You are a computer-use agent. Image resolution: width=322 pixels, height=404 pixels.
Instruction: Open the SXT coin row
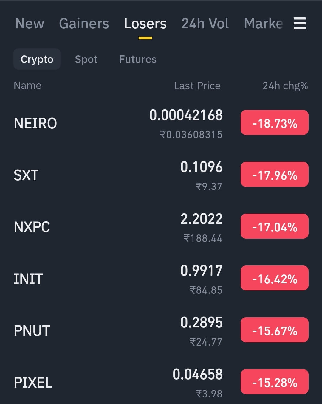(x=161, y=175)
